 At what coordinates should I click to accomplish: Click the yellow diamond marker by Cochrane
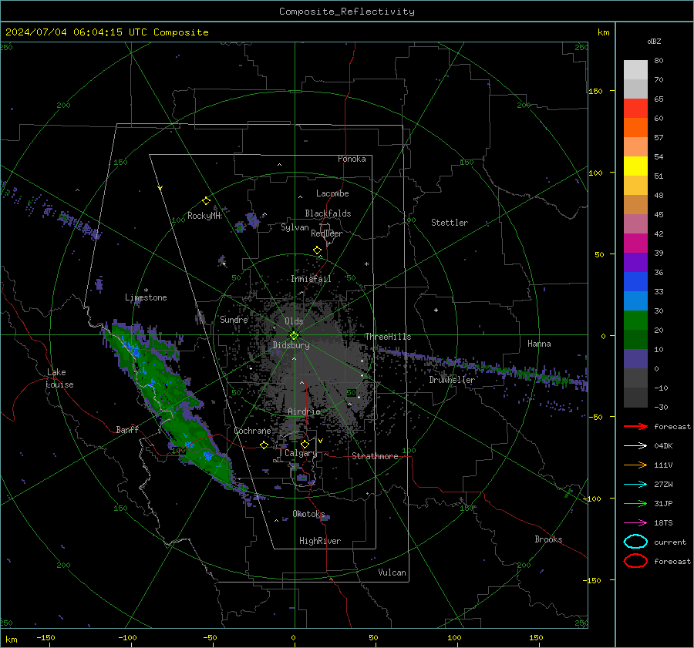(264, 445)
